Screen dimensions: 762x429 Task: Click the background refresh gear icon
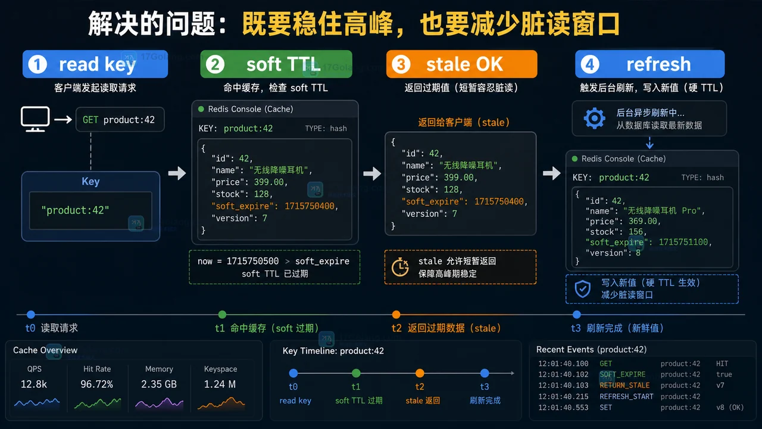[594, 118]
